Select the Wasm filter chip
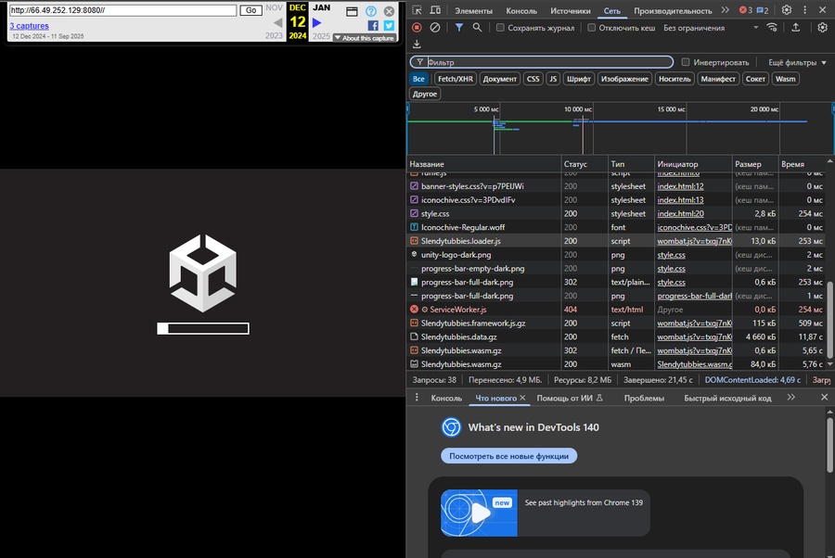Viewport: 835px width, 558px height. 786,79
